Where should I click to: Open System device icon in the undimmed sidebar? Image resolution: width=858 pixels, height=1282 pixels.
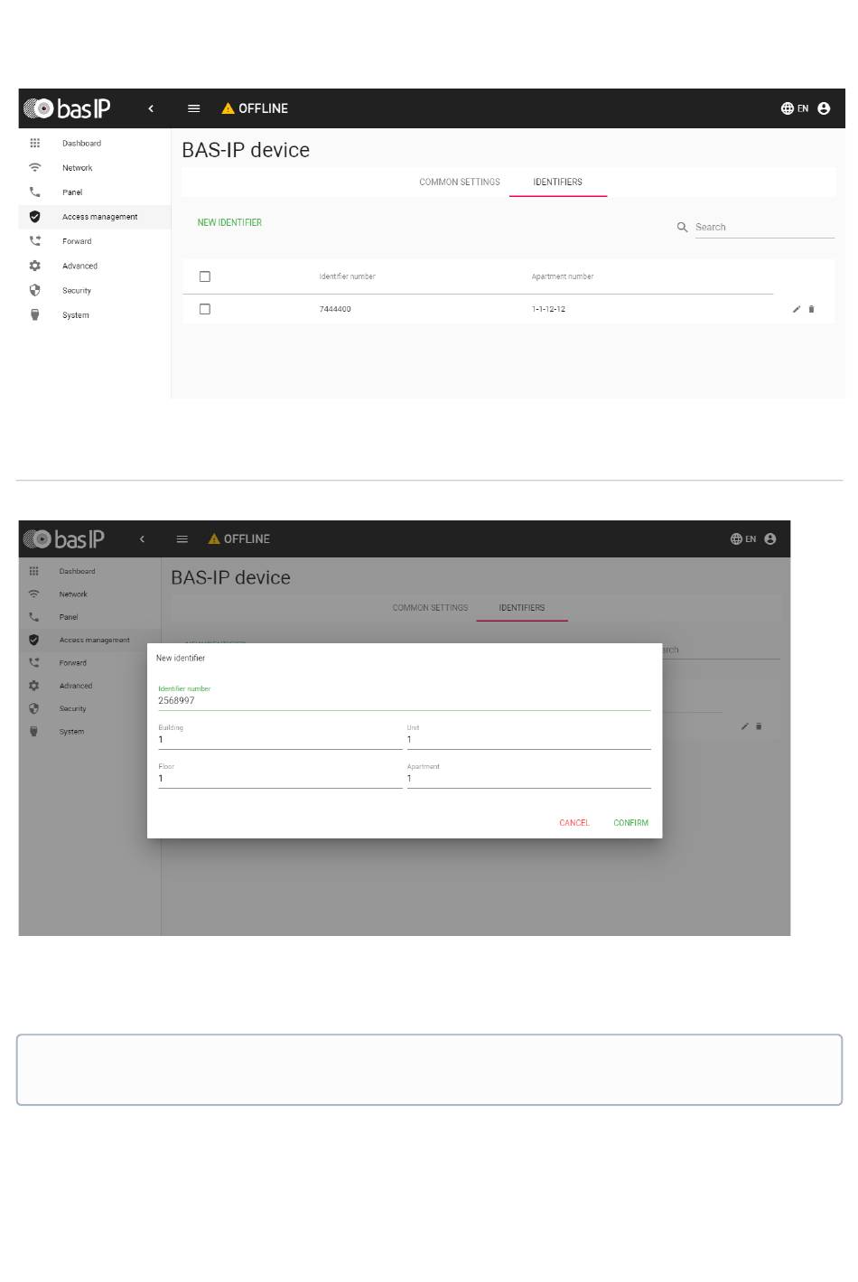[x=35, y=314]
